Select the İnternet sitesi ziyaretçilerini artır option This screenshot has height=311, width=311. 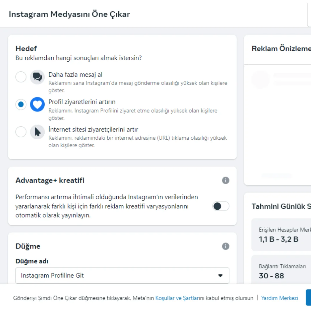point(21,132)
